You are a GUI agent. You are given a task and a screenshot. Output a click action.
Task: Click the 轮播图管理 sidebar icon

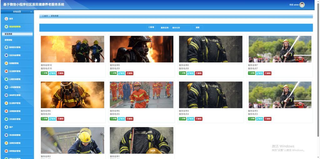click(x=6, y=63)
